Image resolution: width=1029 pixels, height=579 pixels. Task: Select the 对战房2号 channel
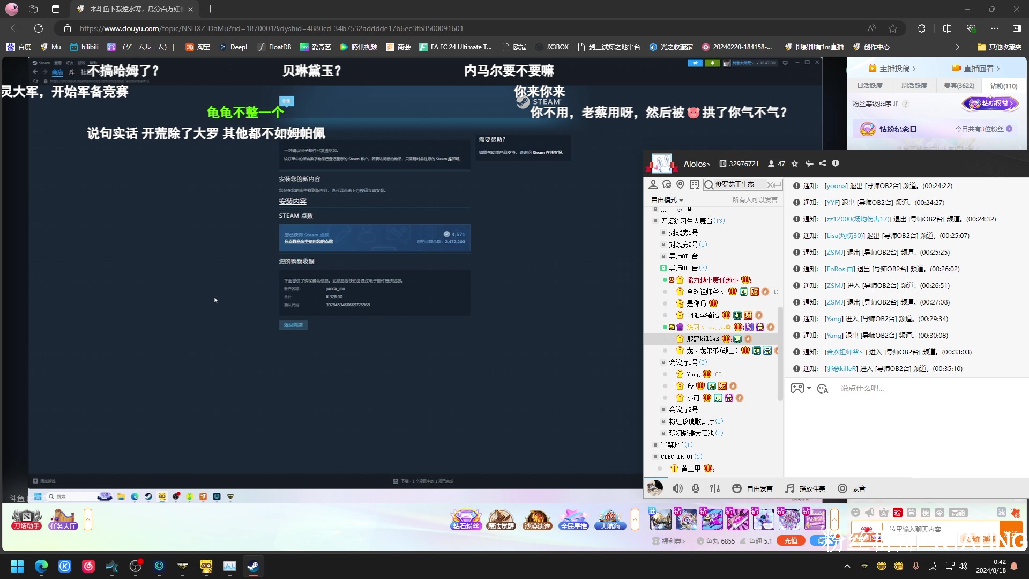[x=688, y=244]
